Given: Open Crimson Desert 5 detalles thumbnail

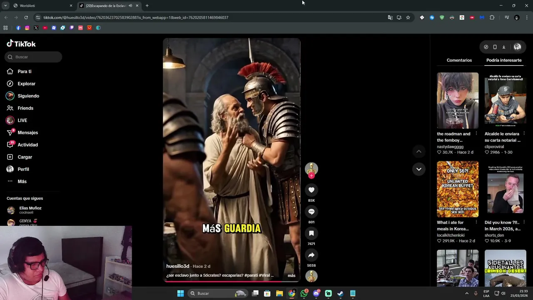Looking at the screenshot, I should (x=506, y=268).
